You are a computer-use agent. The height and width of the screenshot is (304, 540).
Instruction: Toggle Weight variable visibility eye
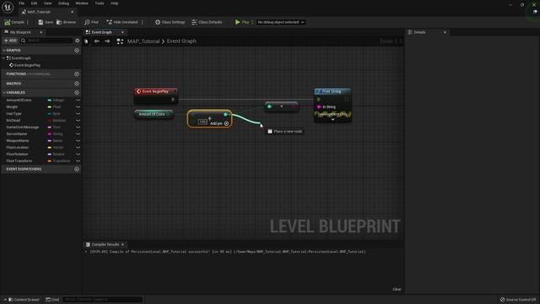coord(78,107)
